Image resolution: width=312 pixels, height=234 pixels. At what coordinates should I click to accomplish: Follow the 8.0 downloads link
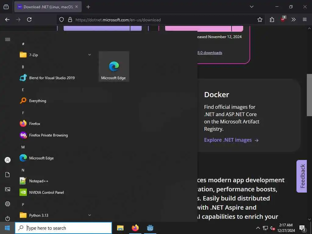[x=210, y=52]
